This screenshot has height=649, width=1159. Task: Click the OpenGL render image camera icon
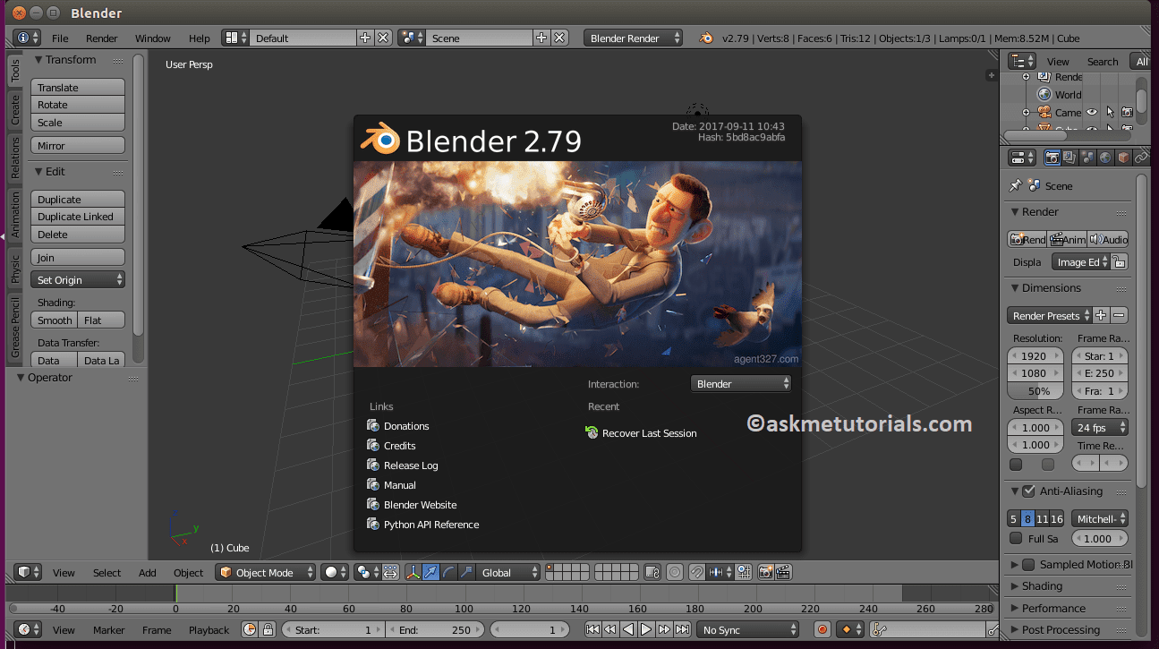[766, 572]
